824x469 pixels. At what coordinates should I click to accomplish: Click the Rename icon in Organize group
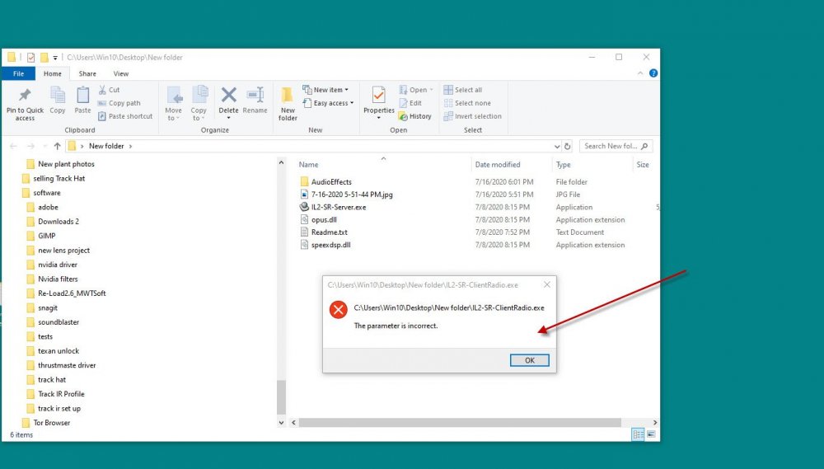(x=255, y=96)
